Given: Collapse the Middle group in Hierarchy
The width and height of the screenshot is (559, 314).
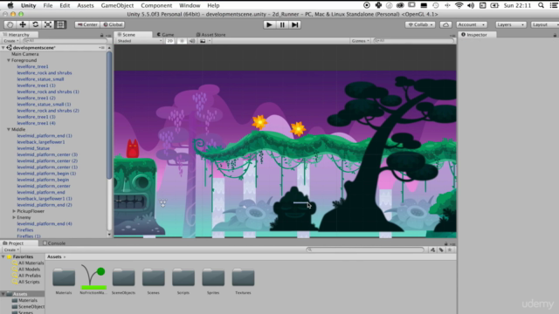Looking at the screenshot, I should [x=9, y=130].
